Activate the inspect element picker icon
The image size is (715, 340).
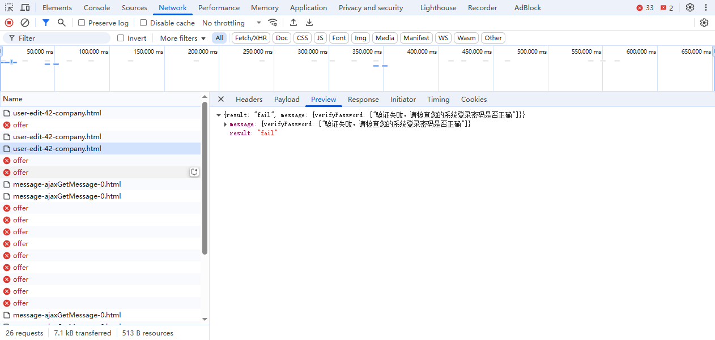[10, 7]
